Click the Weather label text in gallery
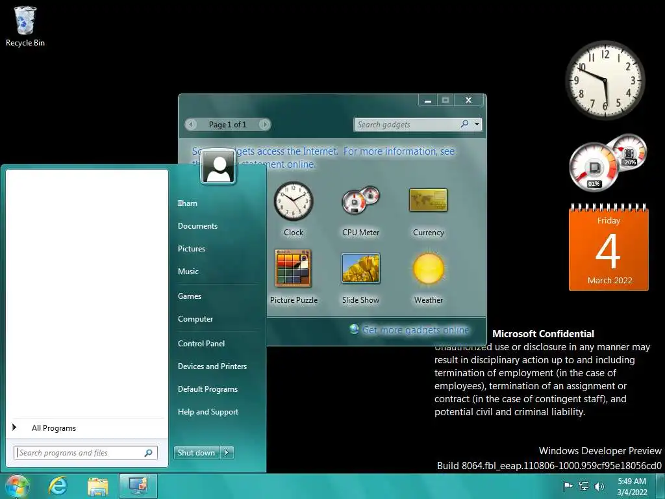 point(429,300)
